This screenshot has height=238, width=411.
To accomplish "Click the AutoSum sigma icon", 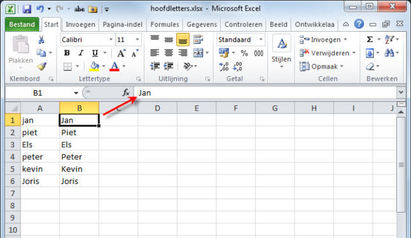I will [370, 39].
